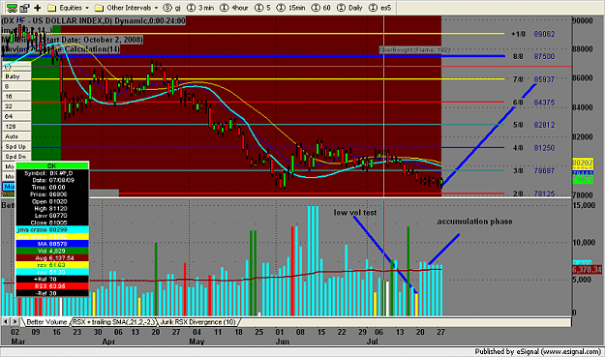Image resolution: width=605 pixels, height=357 pixels.
Task: Click the Start Date: October 2, 2008 label
Action: tap(91, 40)
